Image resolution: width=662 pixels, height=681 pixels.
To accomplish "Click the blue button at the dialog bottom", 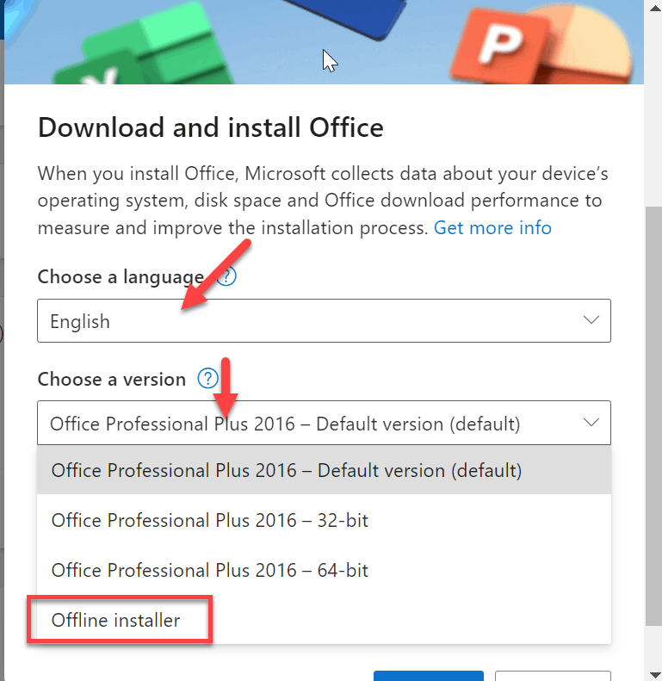I will click(x=429, y=676).
